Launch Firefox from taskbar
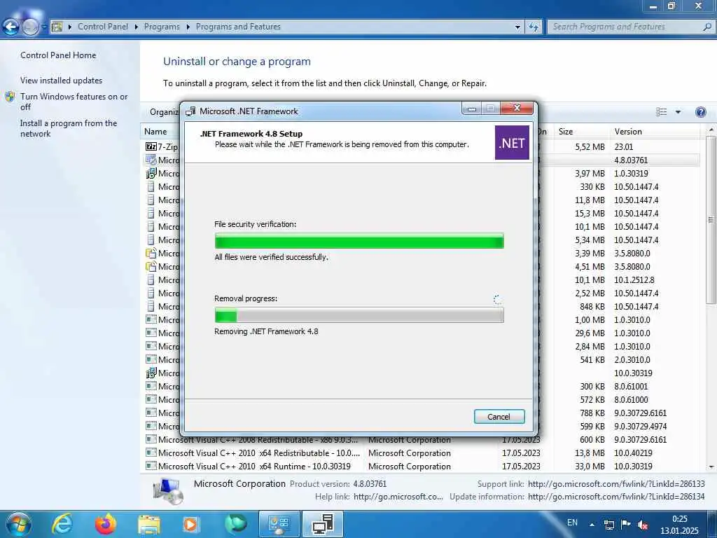Image resolution: width=717 pixels, height=538 pixels. tap(105, 524)
